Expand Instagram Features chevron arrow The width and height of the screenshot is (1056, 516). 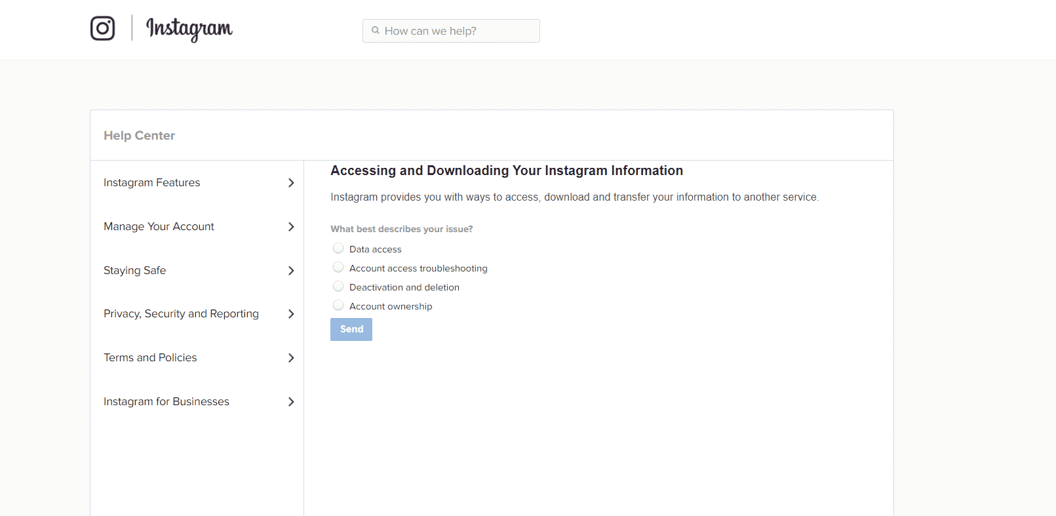pos(291,183)
